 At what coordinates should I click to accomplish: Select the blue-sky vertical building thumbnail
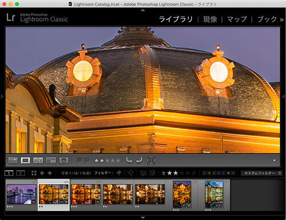click(214, 194)
